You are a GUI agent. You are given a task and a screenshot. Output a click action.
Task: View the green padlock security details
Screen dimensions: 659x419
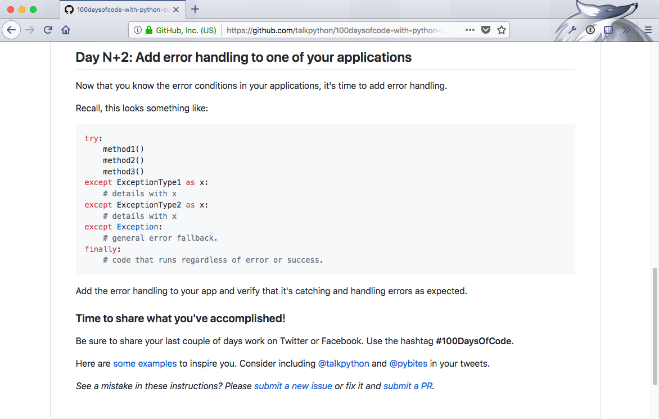coord(148,30)
